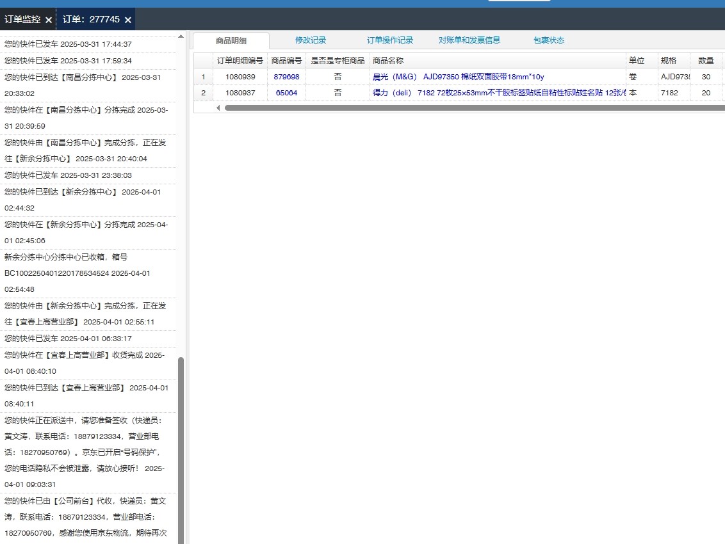Click the 是否是专柜商品 column header
Screen dimensions: 725x544
click(x=338, y=61)
